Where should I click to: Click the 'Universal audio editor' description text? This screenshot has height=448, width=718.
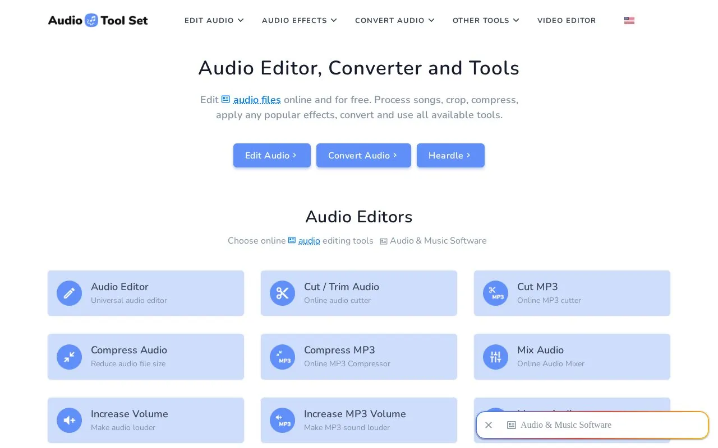click(129, 301)
